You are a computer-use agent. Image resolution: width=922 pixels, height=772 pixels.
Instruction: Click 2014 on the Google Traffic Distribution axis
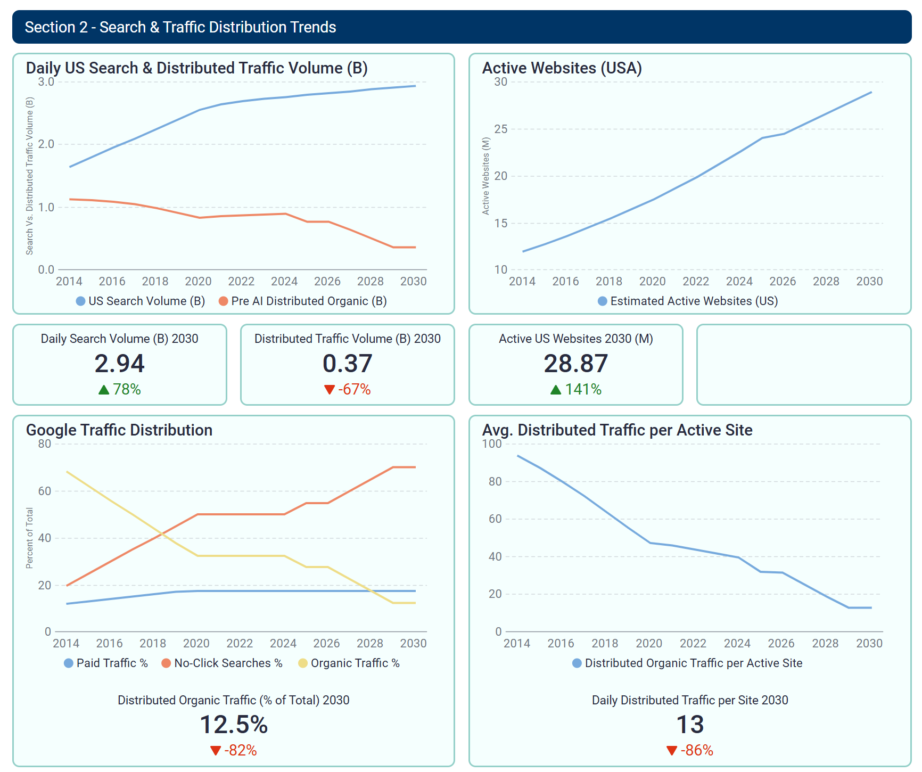(66, 644)
